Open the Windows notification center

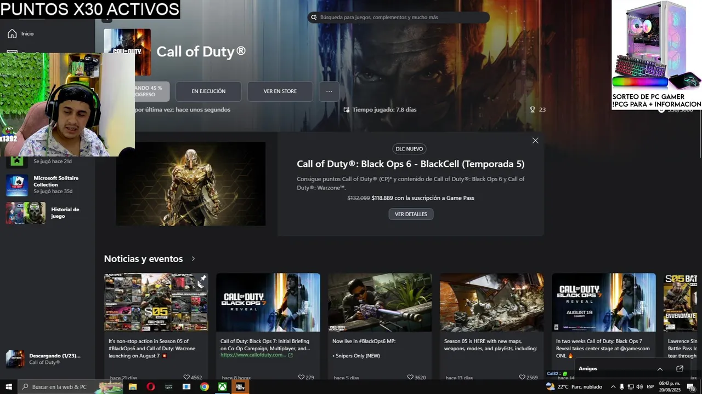pyautogui.click(x=691, y=387)
